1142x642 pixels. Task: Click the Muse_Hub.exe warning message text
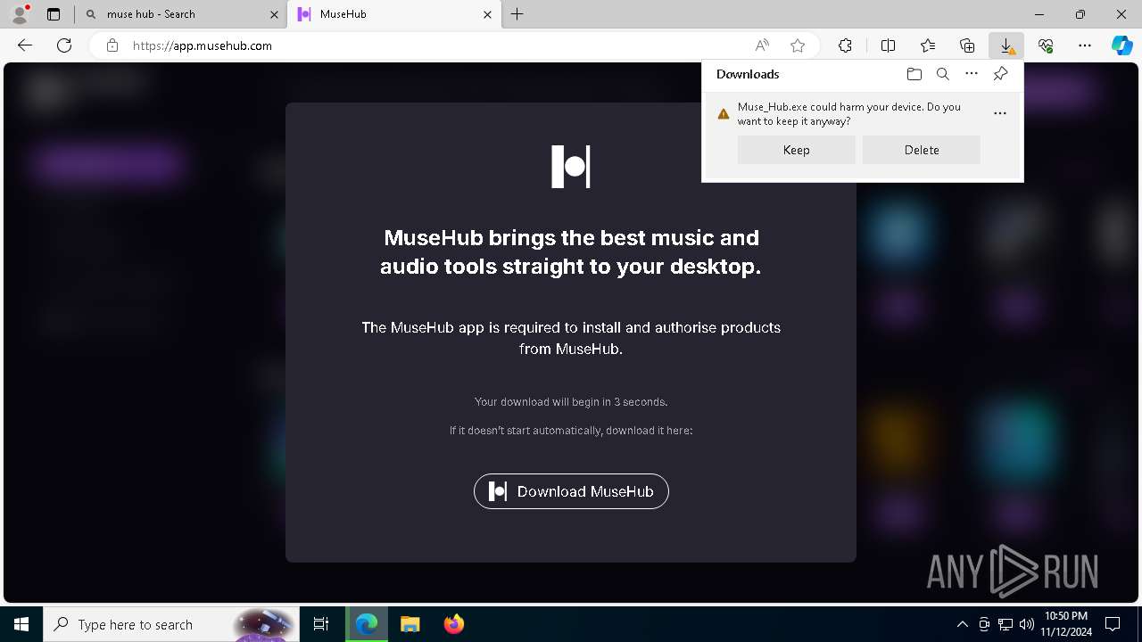click(x=849, y=113)
